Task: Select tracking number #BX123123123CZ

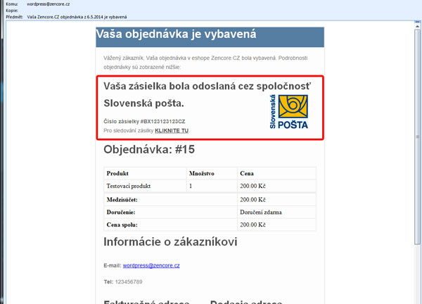Action: coord(163,122)
